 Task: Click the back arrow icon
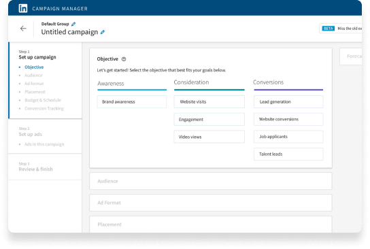[23, 29]
